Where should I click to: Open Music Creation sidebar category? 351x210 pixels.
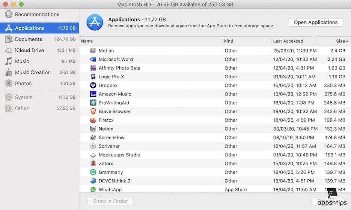coord(33,72)
